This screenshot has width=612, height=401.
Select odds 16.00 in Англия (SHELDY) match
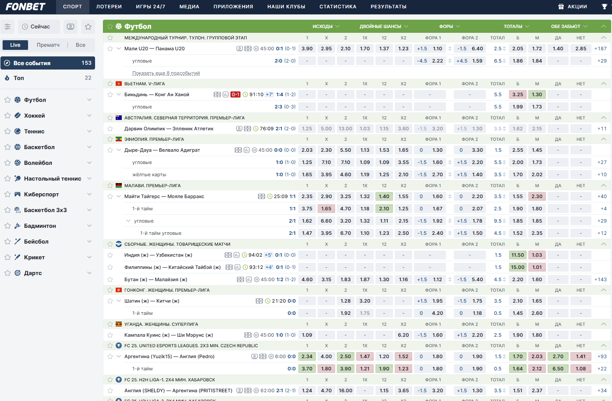tap(346, 391)
